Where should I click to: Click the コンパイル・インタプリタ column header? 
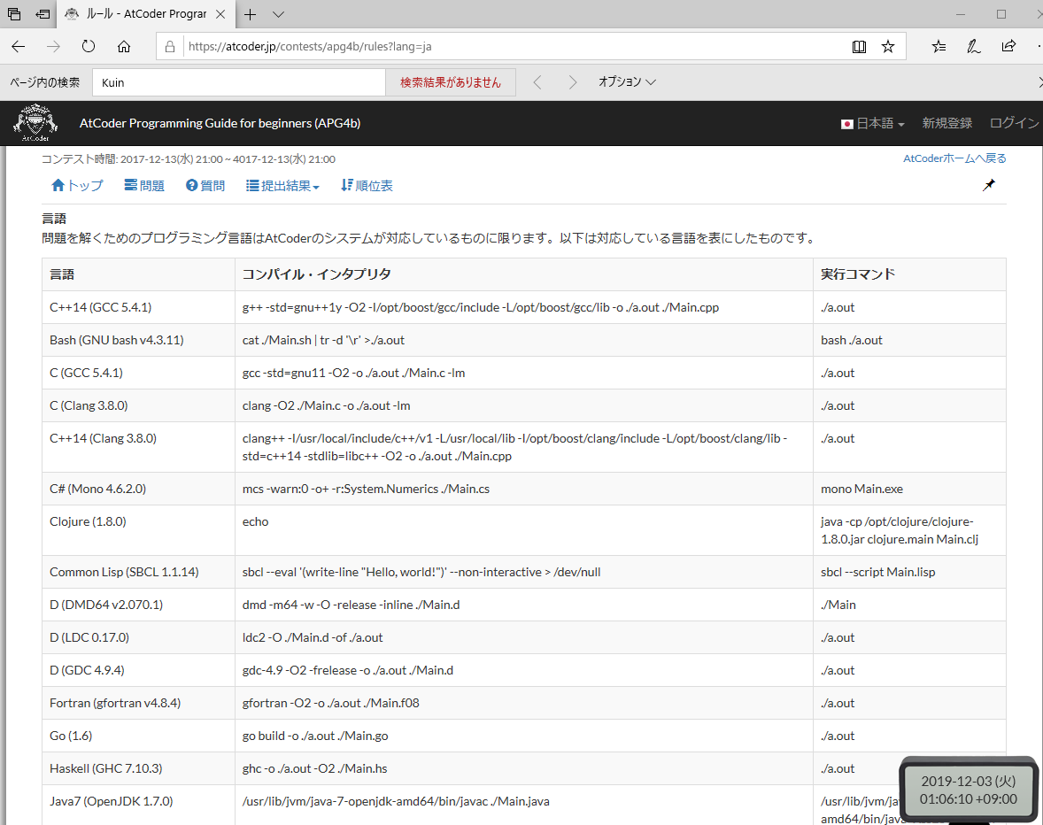point(524,274)
